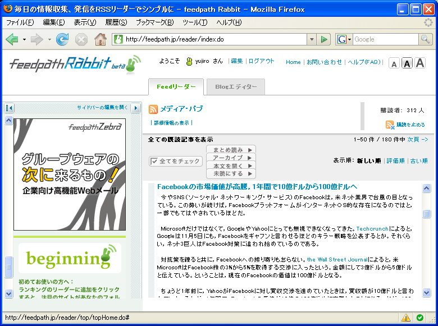
Task: Click the sidebar right arrow icon
Action: point(136,108)
